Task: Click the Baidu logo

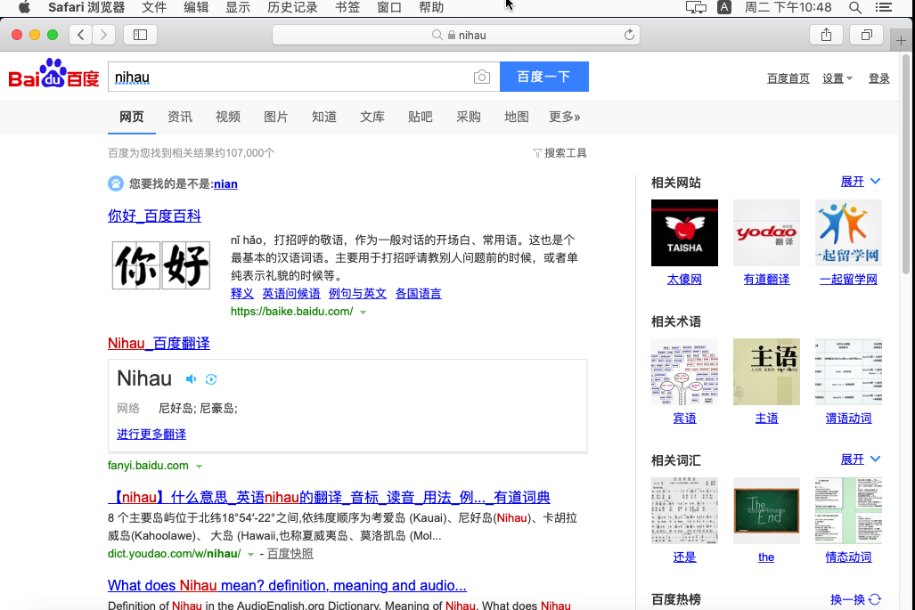Action: (x=53, y=74)
